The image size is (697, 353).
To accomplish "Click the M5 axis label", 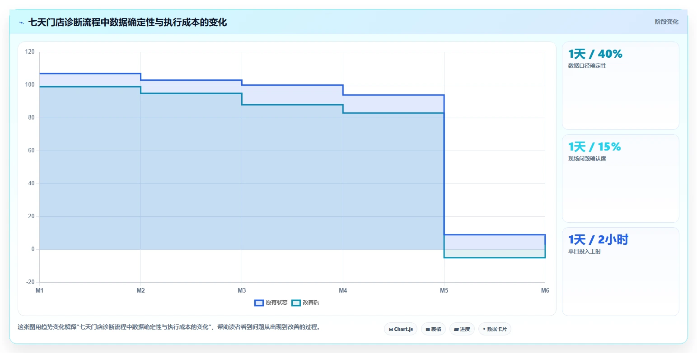I will (444, 291).
